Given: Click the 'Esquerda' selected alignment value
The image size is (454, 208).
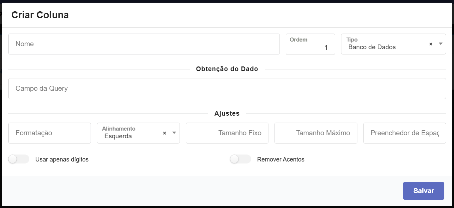Looking at the screenshot, I should [118, 136].
